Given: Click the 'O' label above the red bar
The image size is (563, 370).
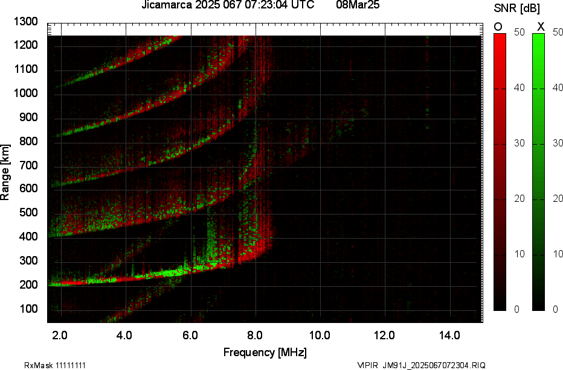Looking at the screenshot, I should click(x=498, y=27).
